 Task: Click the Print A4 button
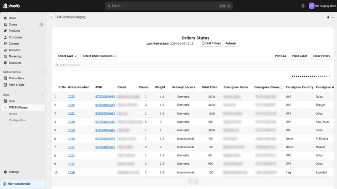pos(280,56)
